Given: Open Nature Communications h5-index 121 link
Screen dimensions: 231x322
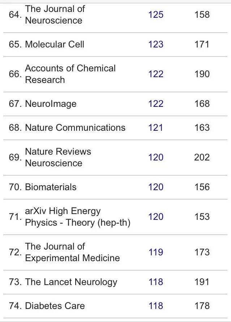Looking at the screenshot, I should click(156, 128).
